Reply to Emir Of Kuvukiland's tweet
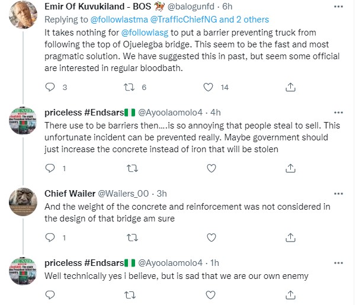 pos(50,87)
